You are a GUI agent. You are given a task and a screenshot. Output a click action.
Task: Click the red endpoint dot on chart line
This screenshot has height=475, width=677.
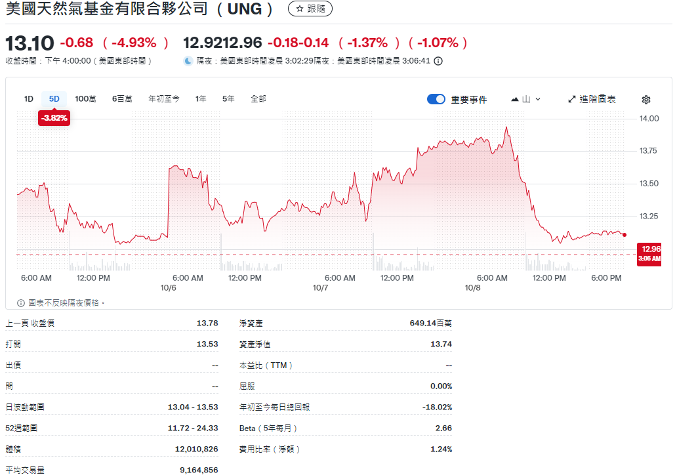[624, 235]
